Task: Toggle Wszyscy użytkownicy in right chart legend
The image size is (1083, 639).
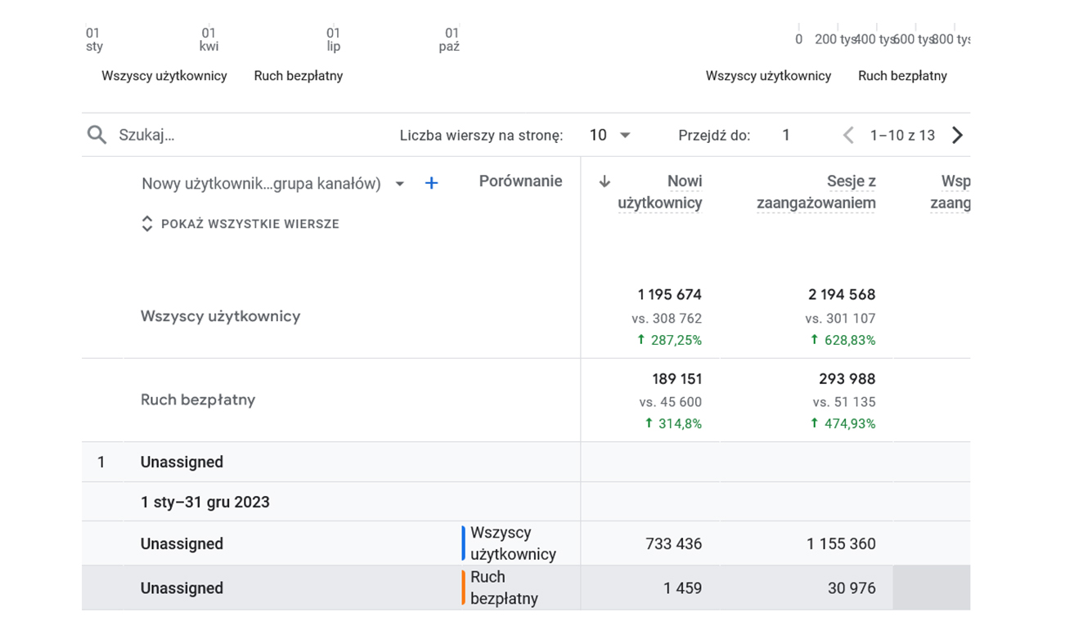Action: [767, 76]
